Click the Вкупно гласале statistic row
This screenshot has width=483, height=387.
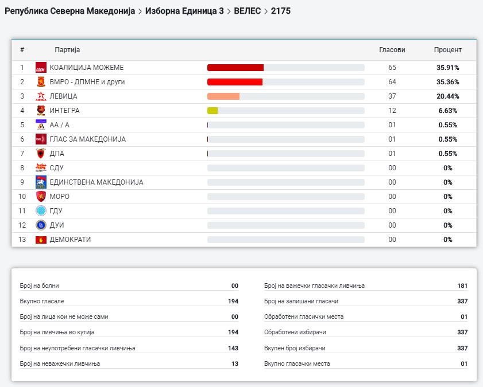[129, 301]
